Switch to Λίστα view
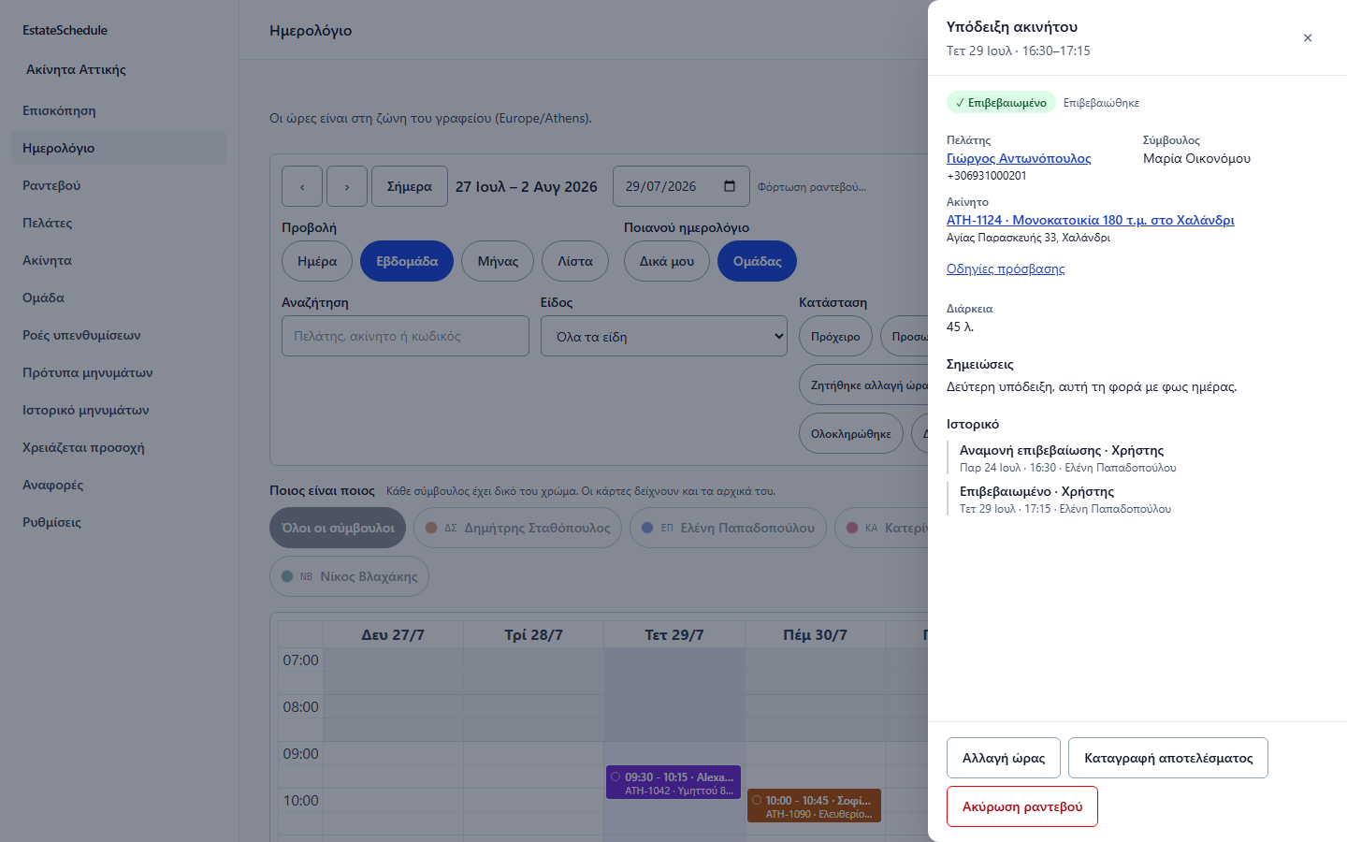The height and width of the screenshot is (842, 1347). tap(575, 261)
